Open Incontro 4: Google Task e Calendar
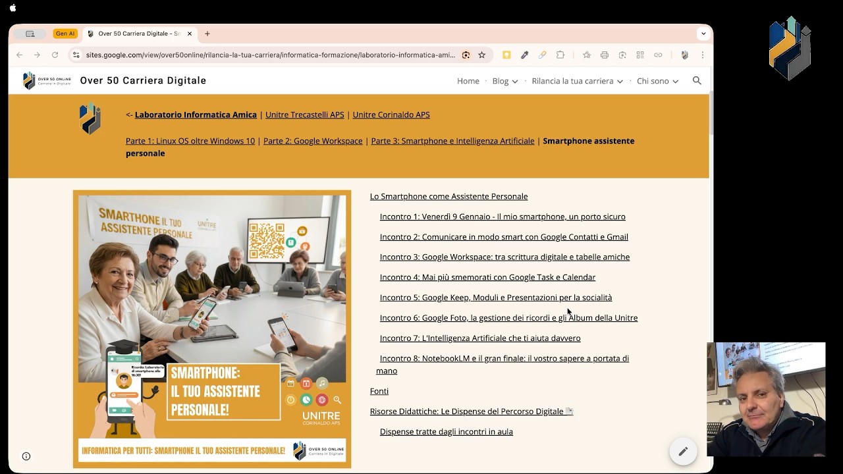This screenshot has width=843, height=474. click(x=487, y=277)
